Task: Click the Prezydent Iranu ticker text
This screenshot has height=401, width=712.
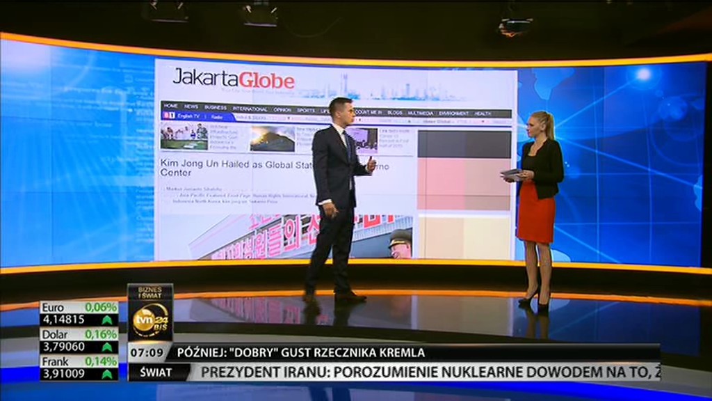Action: (430, 372)
